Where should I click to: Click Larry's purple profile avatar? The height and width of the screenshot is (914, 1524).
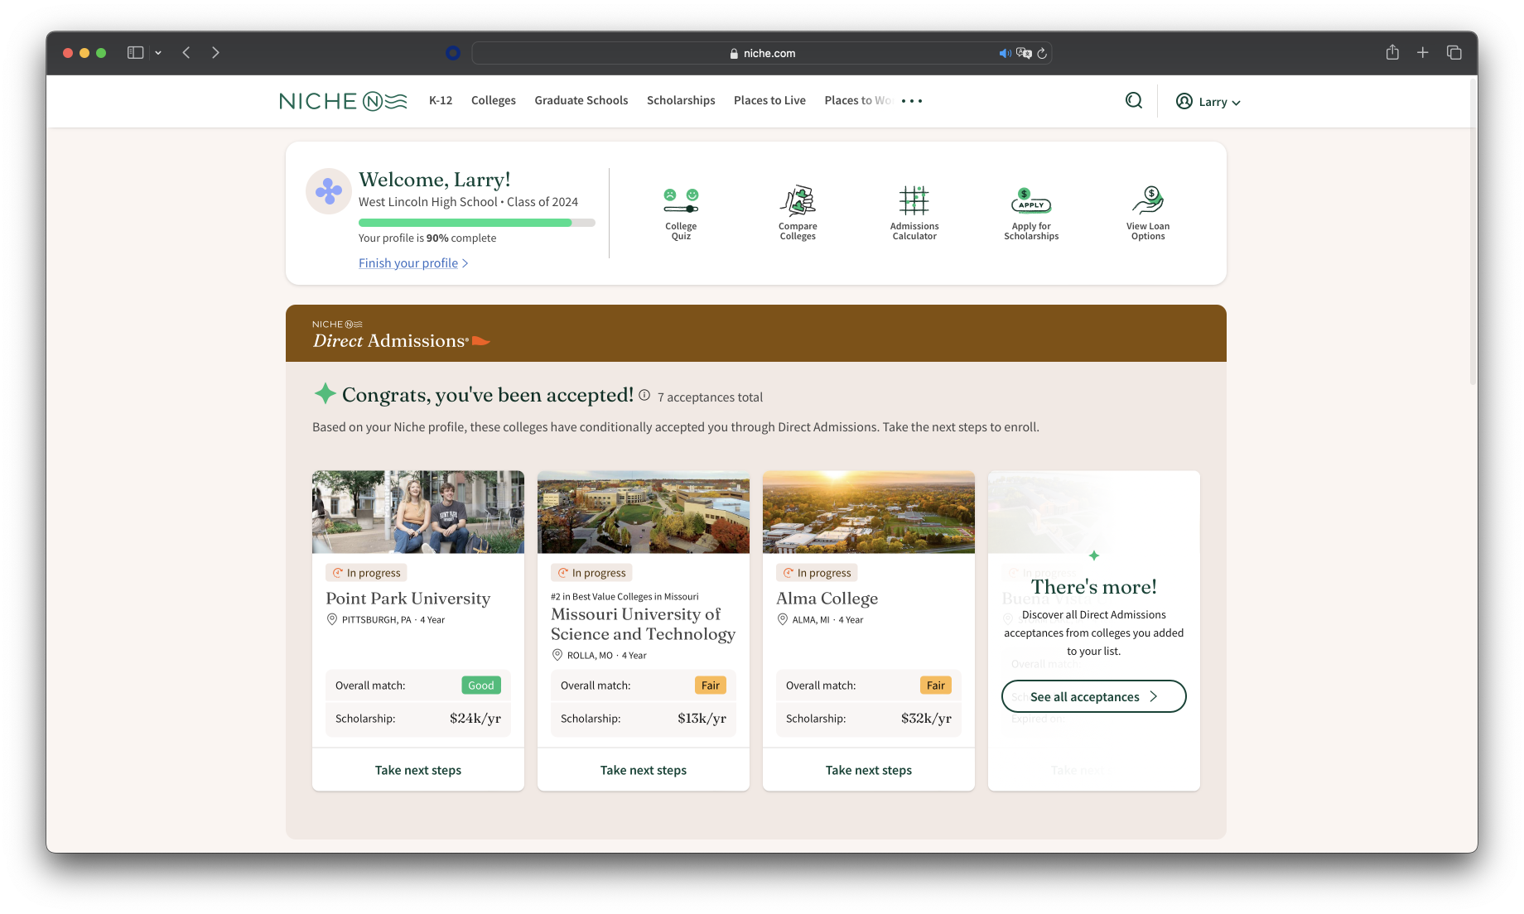[329, 191]
